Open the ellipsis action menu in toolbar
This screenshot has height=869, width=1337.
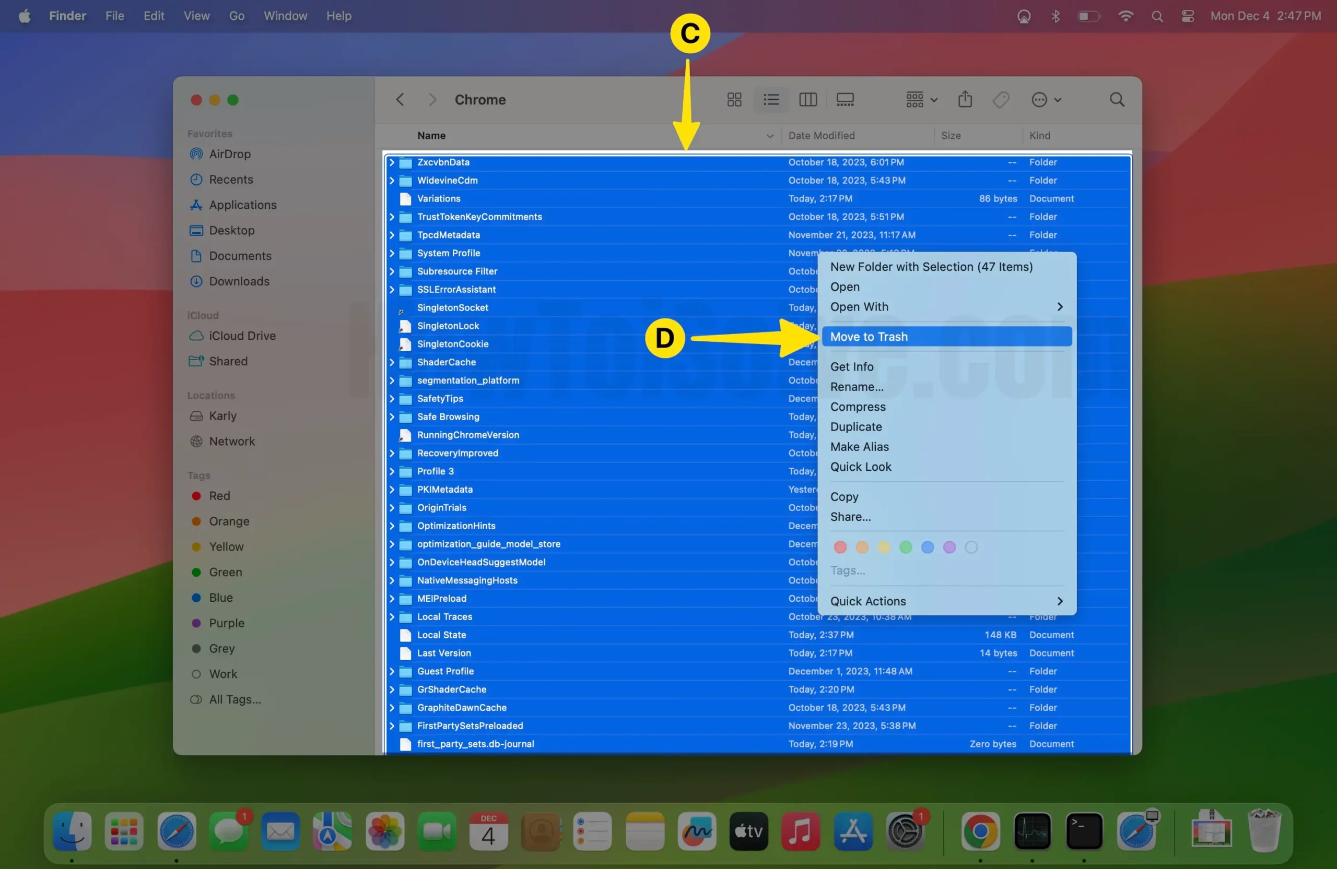point(1046,100)
